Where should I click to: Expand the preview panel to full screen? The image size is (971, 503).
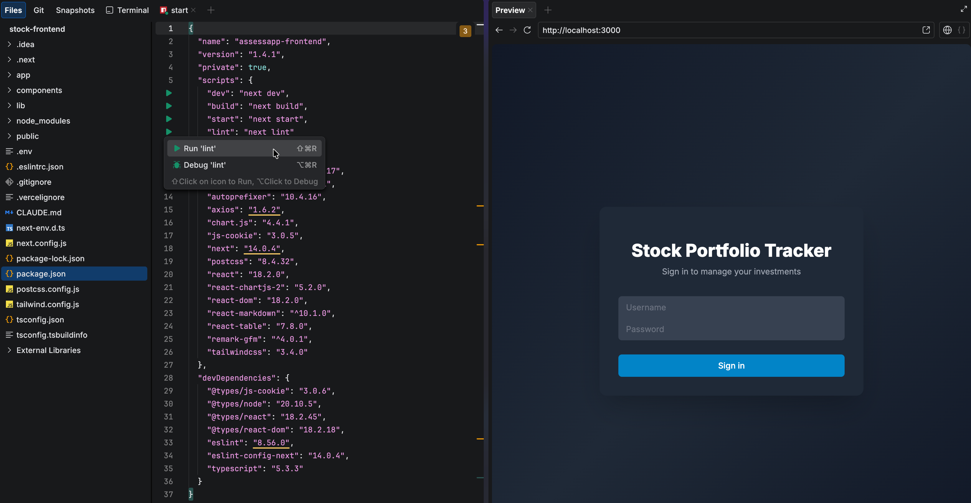(963, 9)
